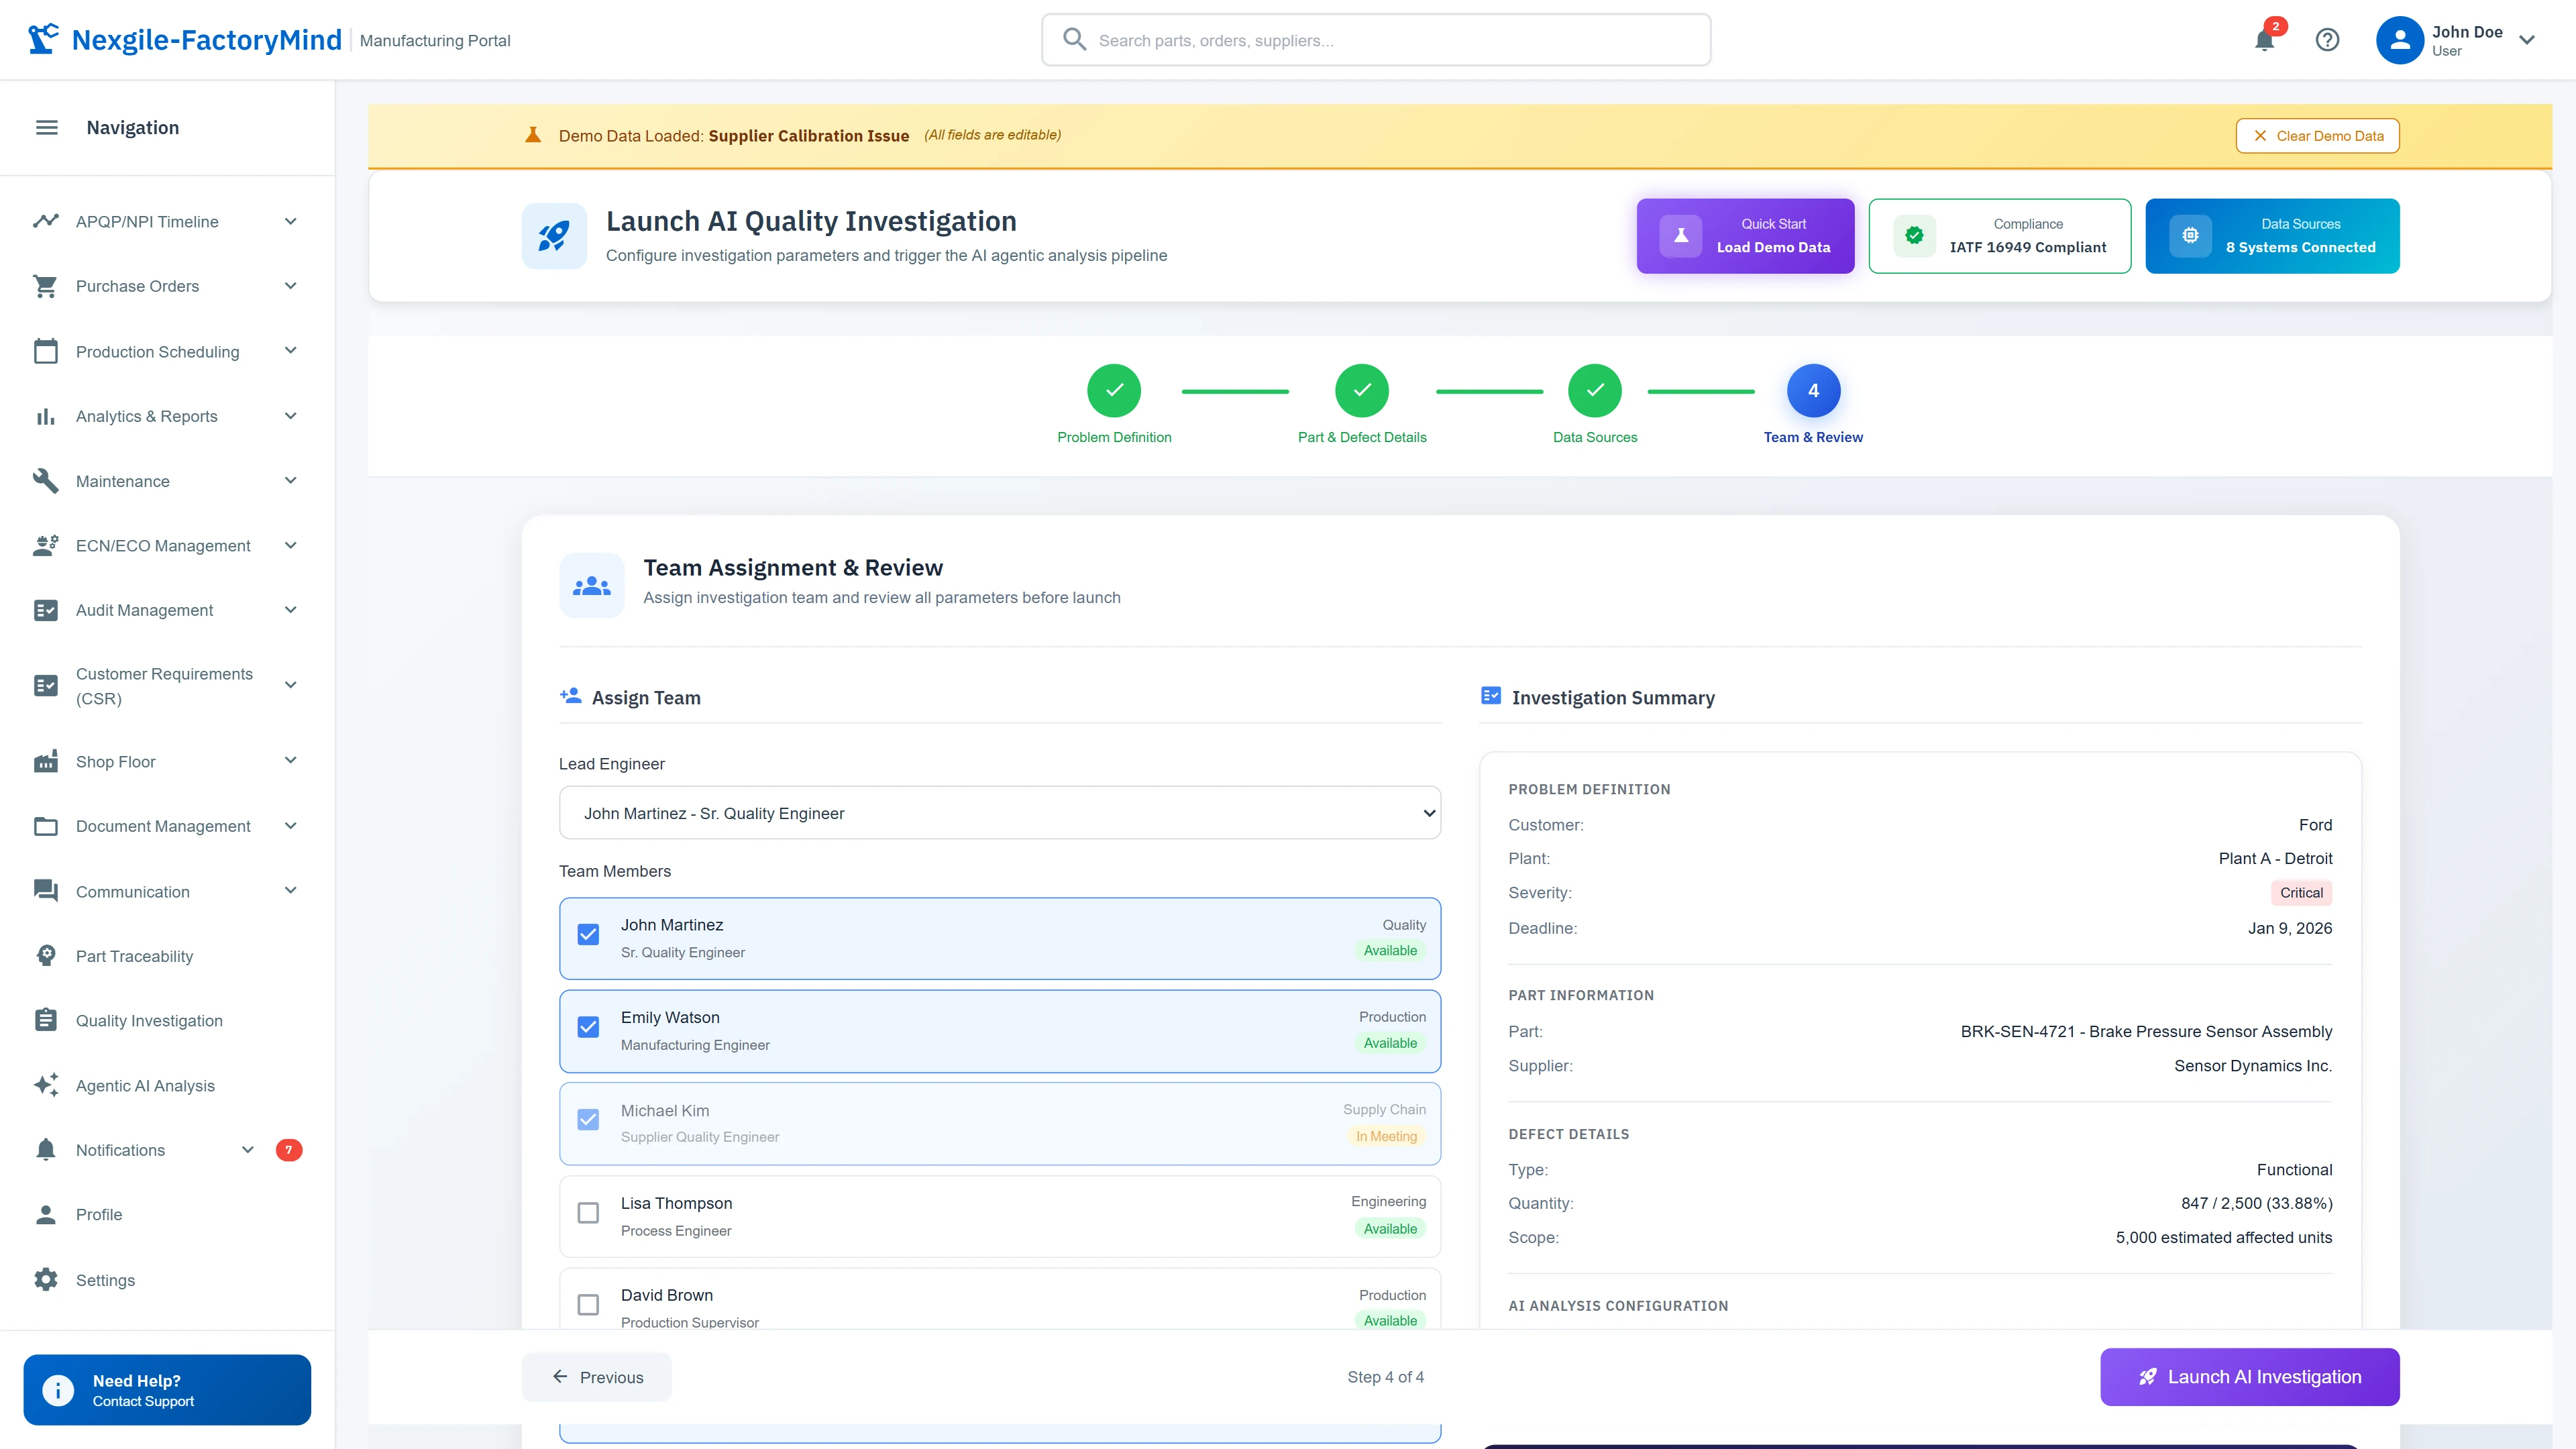Click the Quality Investigation clipboard icon

[x=46, y=1020]
